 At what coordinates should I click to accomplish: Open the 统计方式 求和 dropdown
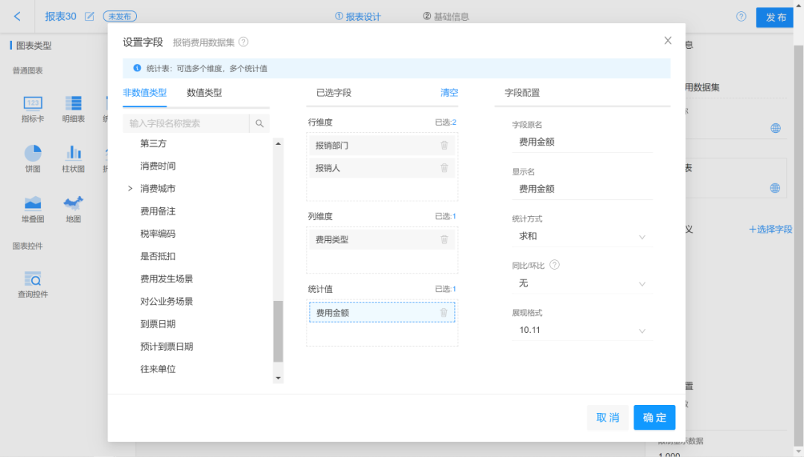click(582, 236)
